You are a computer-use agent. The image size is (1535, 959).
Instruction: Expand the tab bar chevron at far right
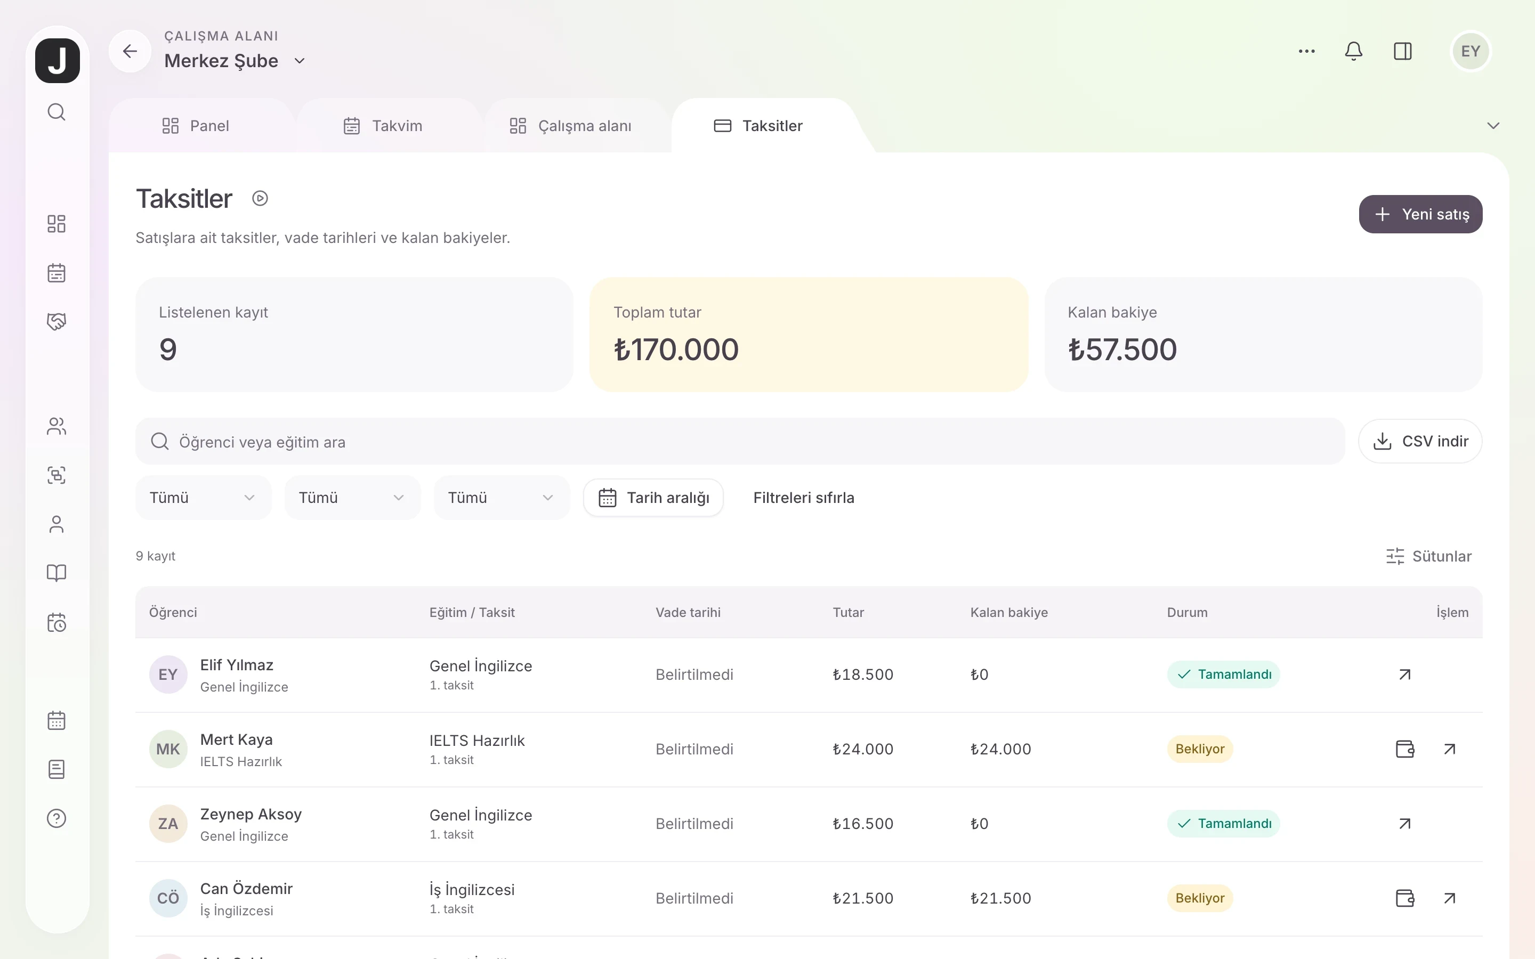point(1493,126)
